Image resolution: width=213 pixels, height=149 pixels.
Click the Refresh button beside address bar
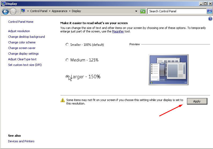pyautogui.click(x=143, y=11)
